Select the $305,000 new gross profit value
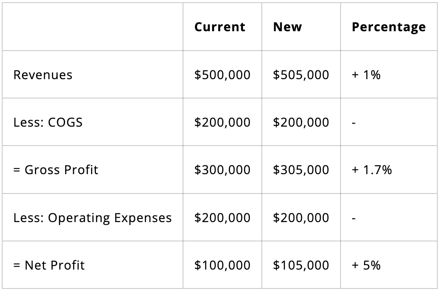Screen dimensions: 440x292 [301, 170]
